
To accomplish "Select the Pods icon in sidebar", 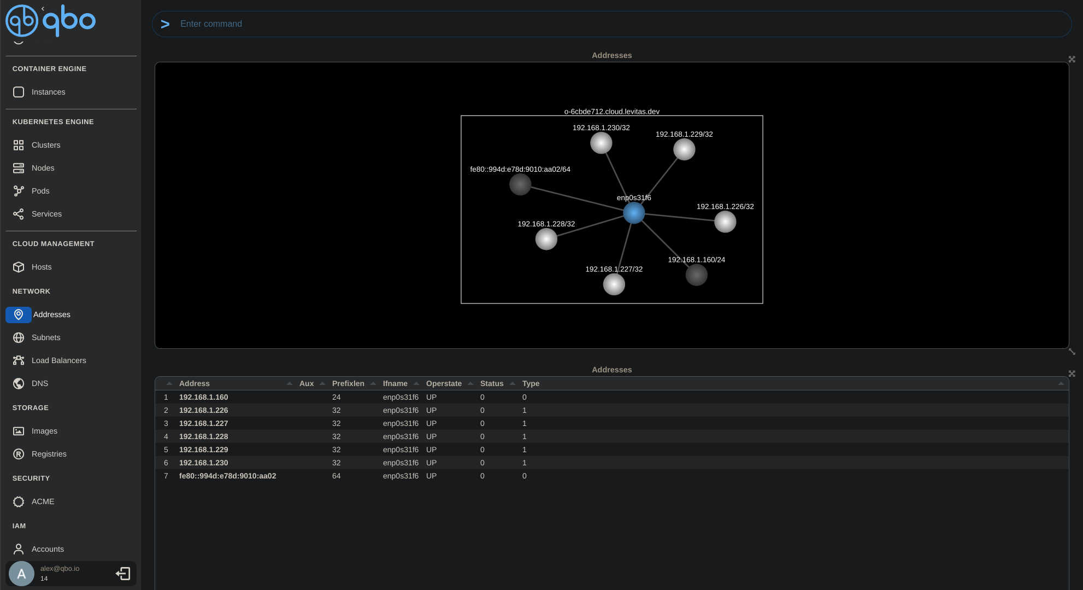I will click(x=19, y=191).
